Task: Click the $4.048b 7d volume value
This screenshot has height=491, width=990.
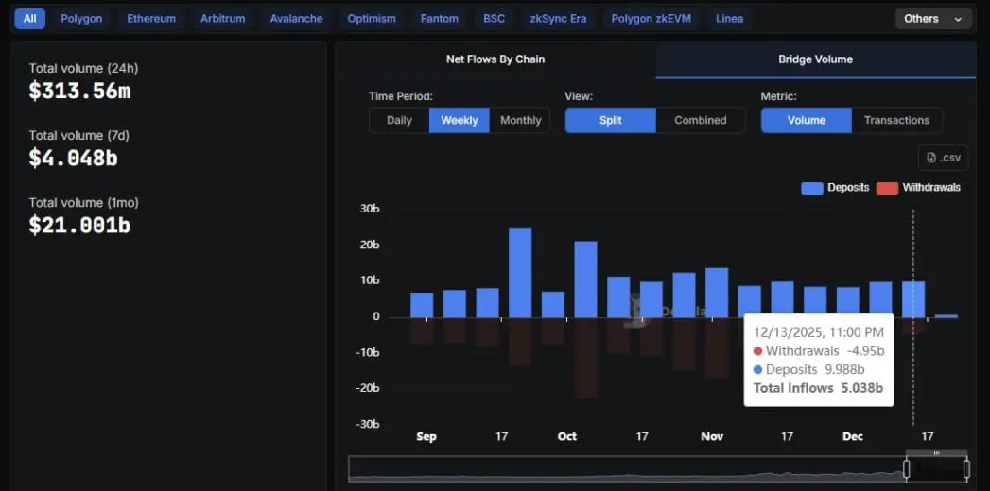Action: pos(73,159)
